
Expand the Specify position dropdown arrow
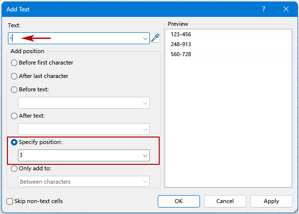click(145, 155)
